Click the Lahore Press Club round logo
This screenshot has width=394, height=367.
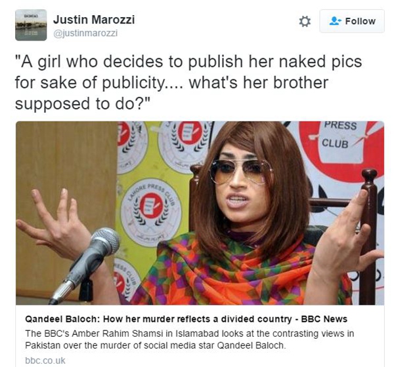pyautogui.click(x=151, y=212)
